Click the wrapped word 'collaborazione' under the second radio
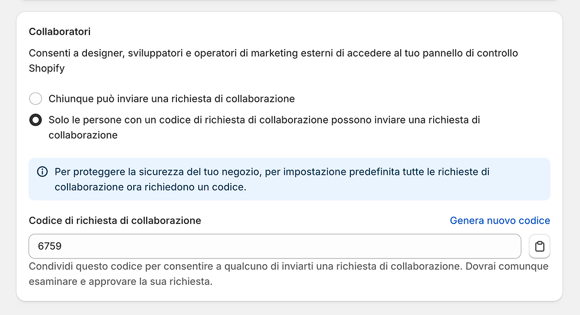This screenshot has height=315, width=580. (83, 135)
